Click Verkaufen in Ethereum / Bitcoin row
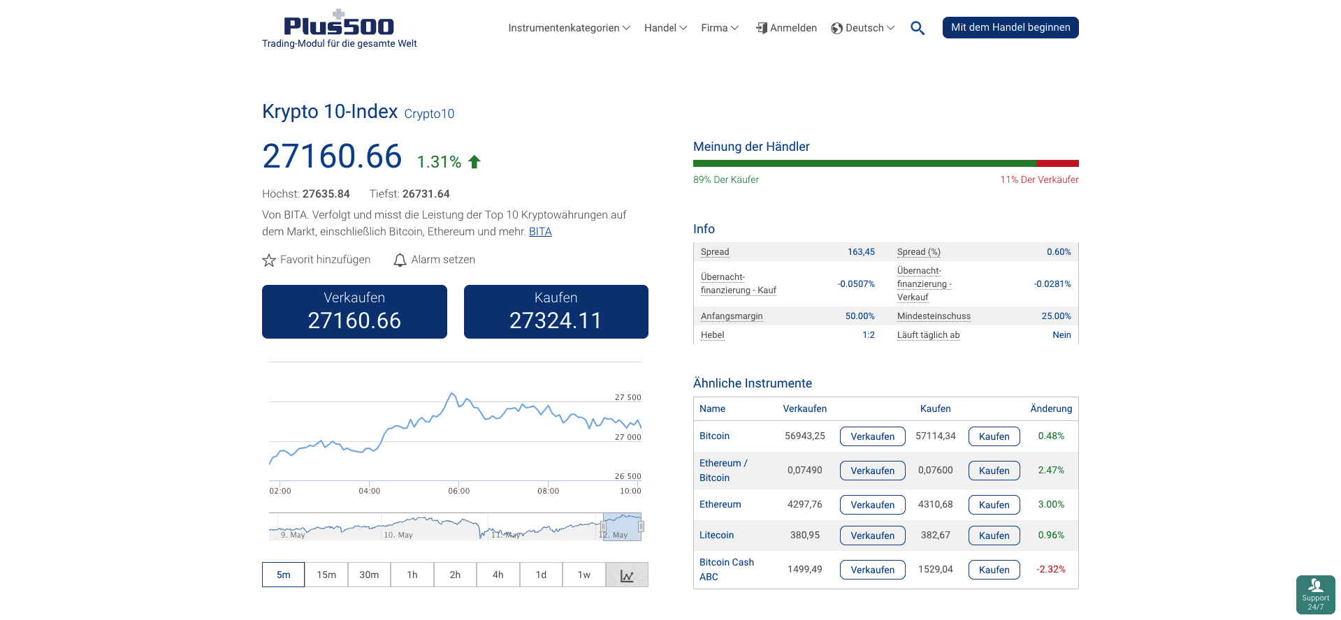1341x620 pixels. [873, 471]
